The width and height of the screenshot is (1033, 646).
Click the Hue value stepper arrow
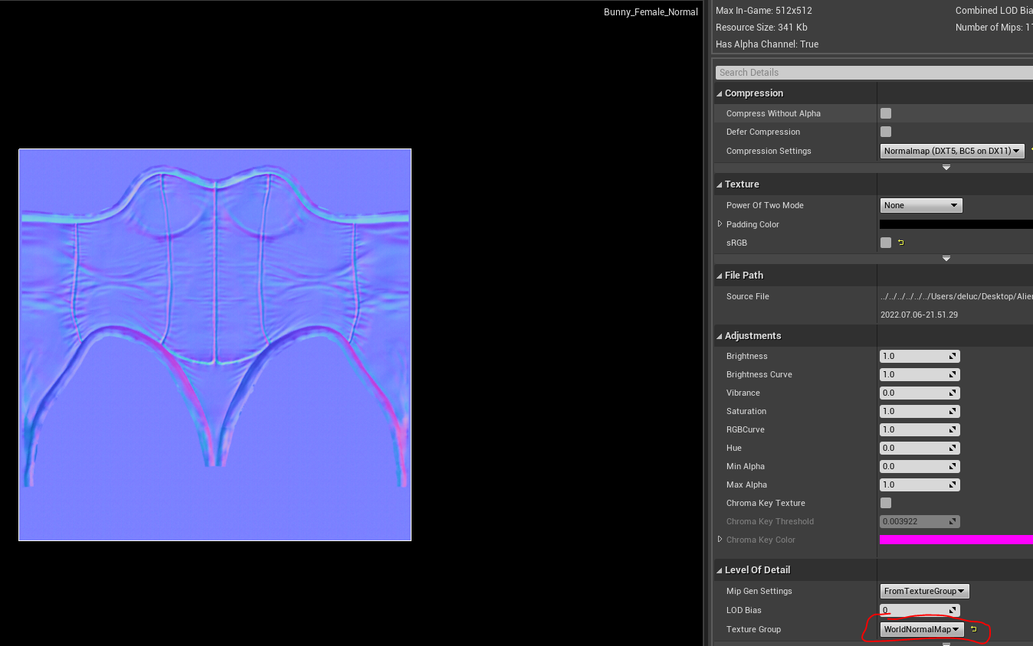pos(953,448)
